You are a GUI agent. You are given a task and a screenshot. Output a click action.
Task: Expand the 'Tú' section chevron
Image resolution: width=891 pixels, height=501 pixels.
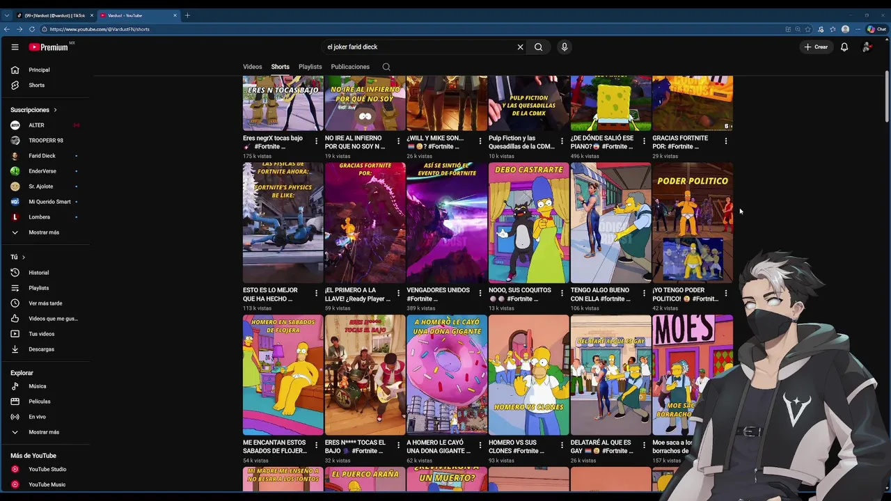click(23, 257)
